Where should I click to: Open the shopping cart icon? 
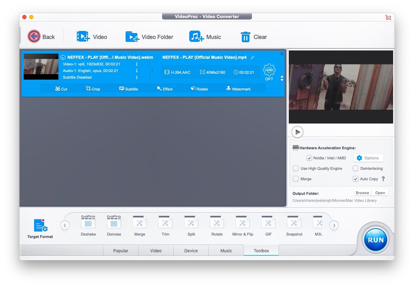(x=388, y=17)
